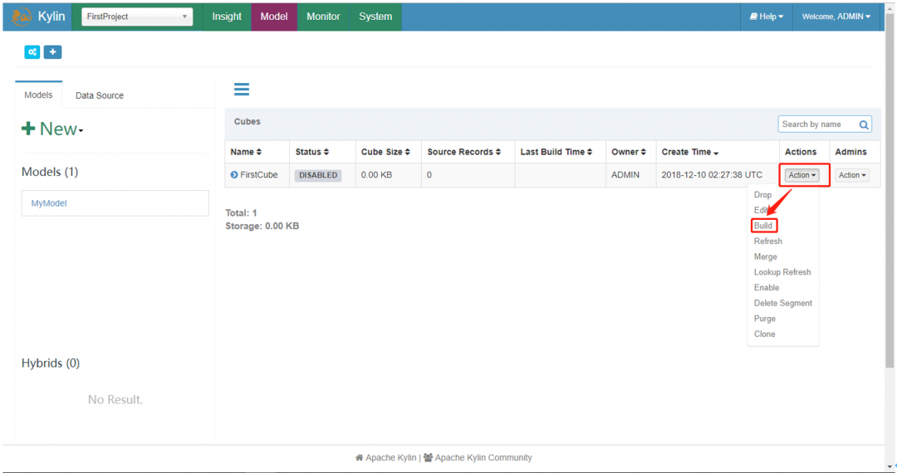Click the FirstCube cube name
Image resolution: width=897 pixels, height=473 pixels.
[259, 175]
